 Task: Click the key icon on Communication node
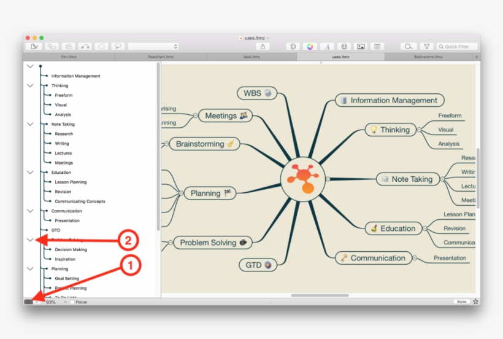pyautogui.click(x=344, y=257)
